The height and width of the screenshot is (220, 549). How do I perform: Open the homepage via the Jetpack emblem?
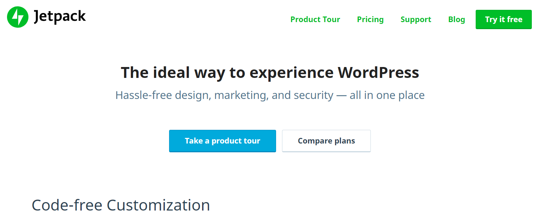[17, 16]
